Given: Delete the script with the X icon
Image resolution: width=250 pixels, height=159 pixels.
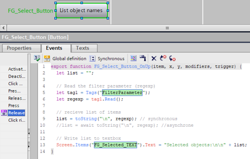Looking at the screenshot, I should [x=154, y=58].
